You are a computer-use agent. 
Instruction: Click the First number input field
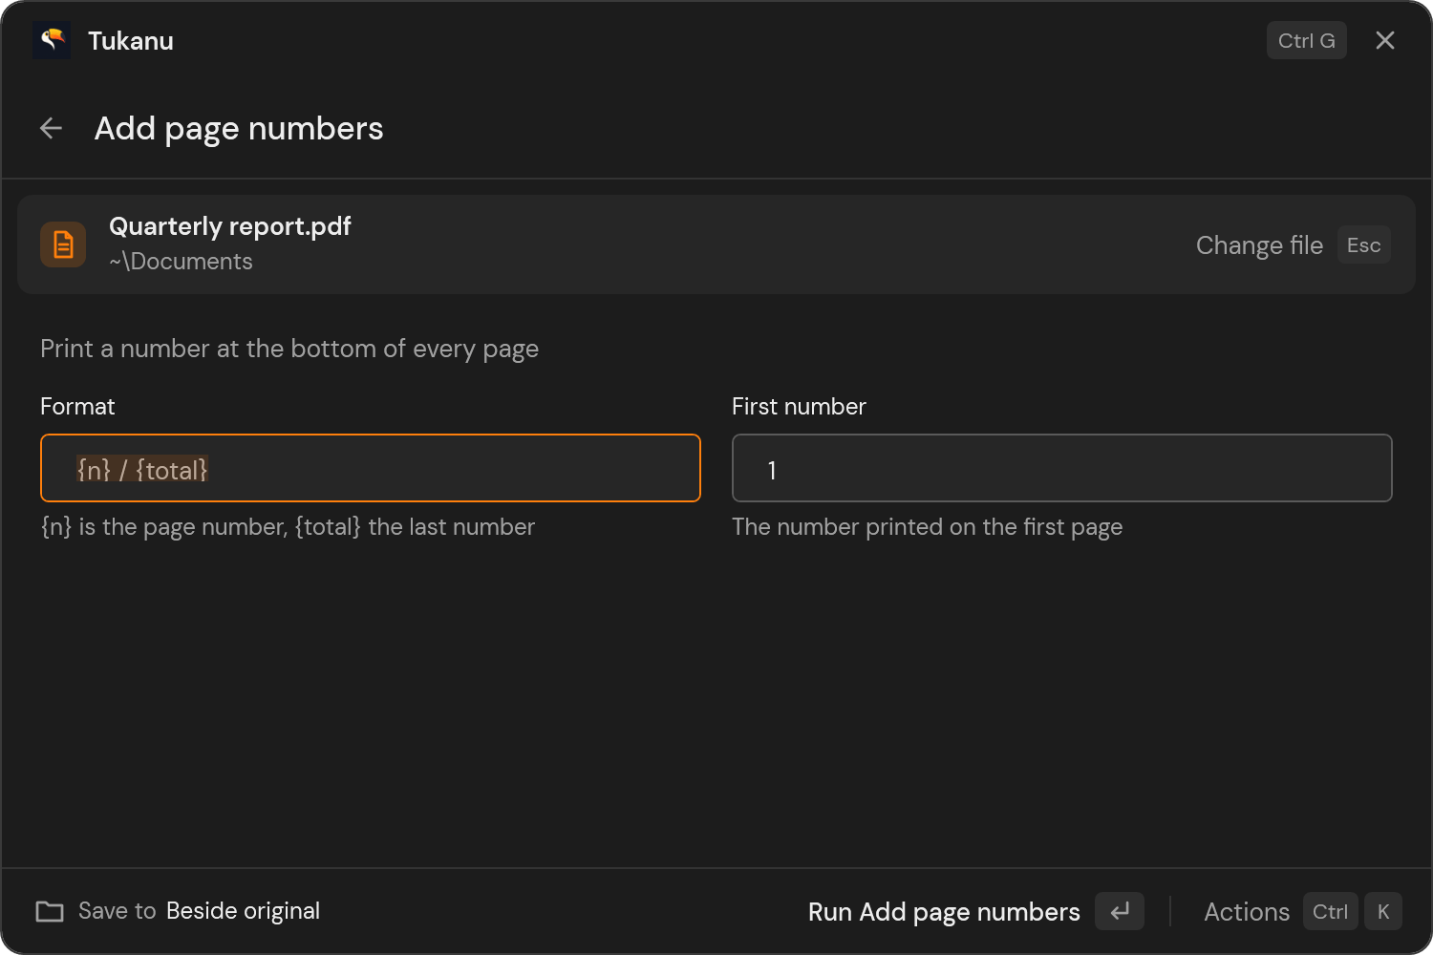click(1062, 468)
